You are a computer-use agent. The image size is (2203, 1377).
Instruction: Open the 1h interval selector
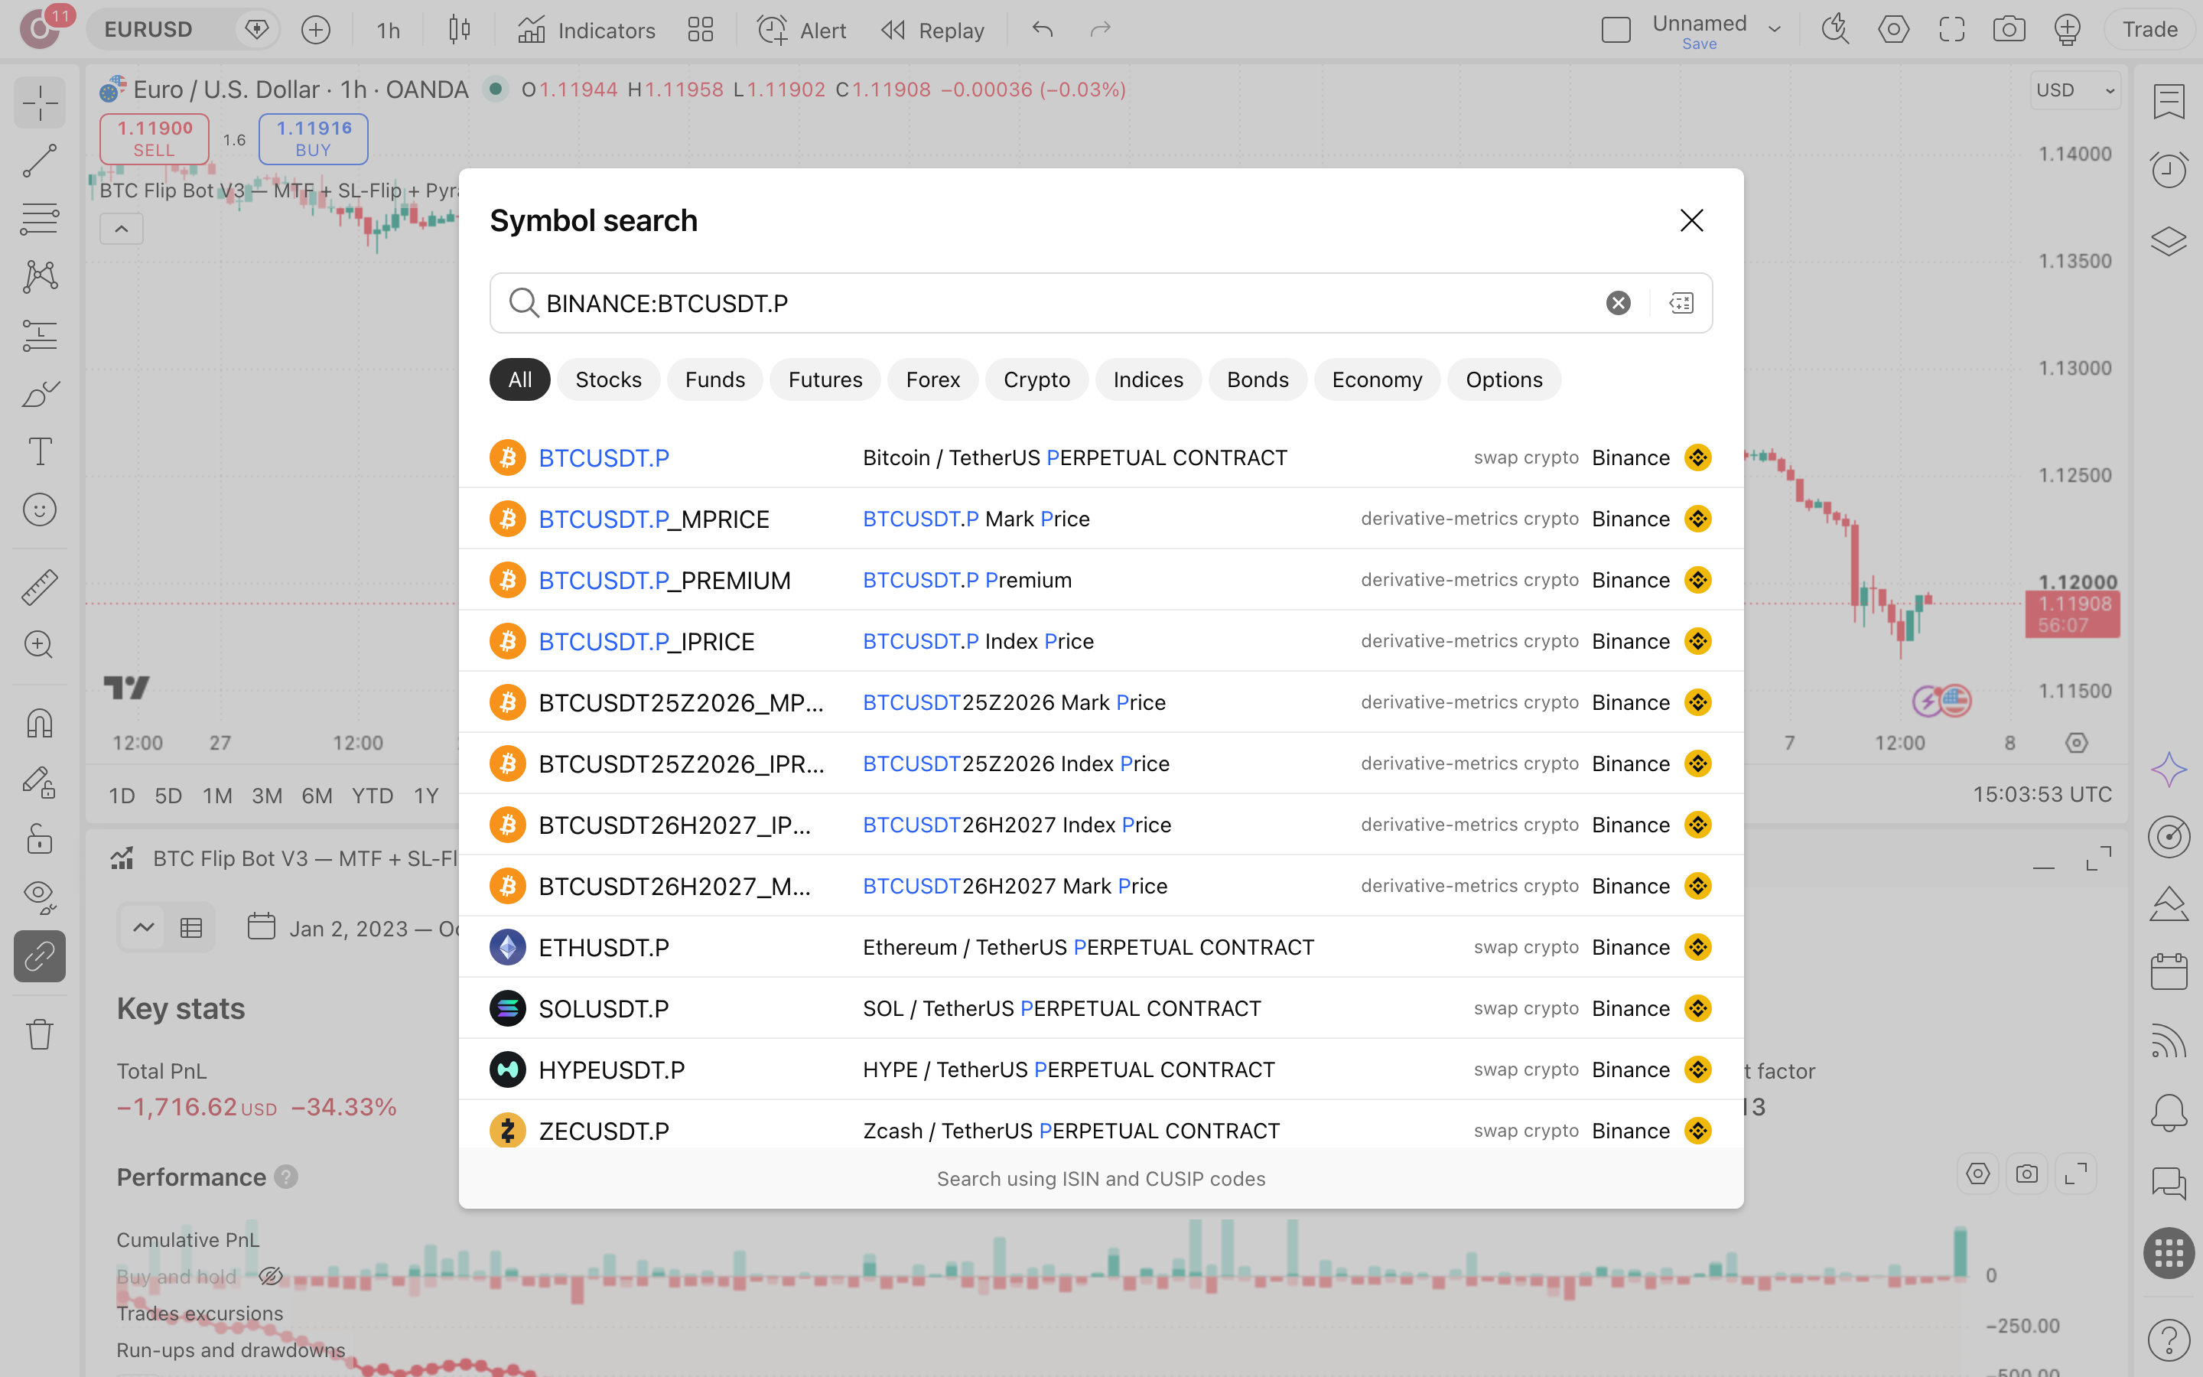(389, 30)
